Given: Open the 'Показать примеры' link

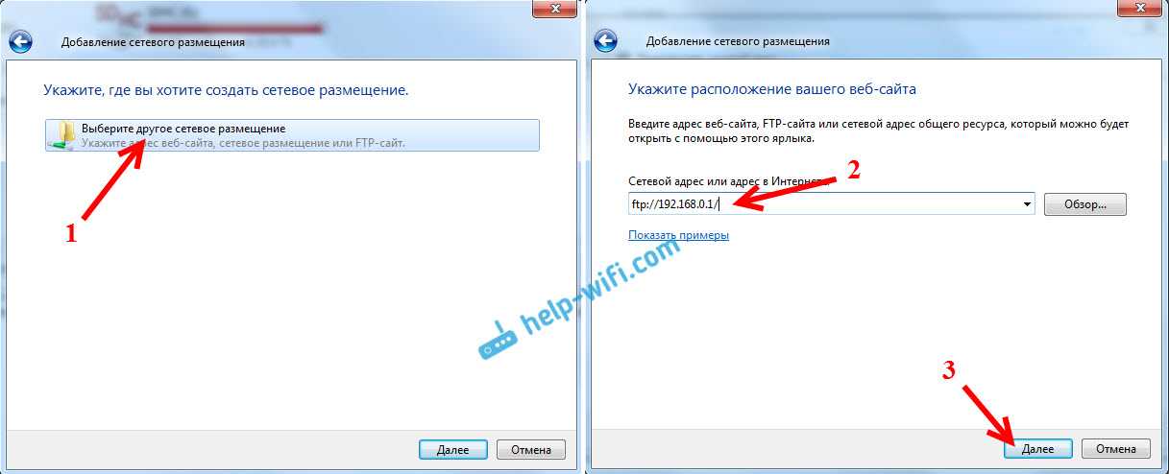Looking at the screenshot, I should pyautogui.click(x=678, y=235).
